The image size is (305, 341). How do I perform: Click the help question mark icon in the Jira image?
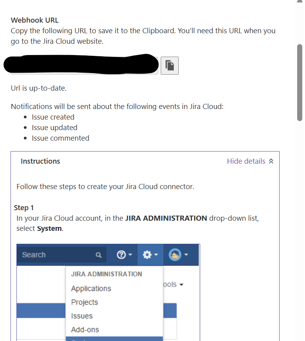[121, 254]
